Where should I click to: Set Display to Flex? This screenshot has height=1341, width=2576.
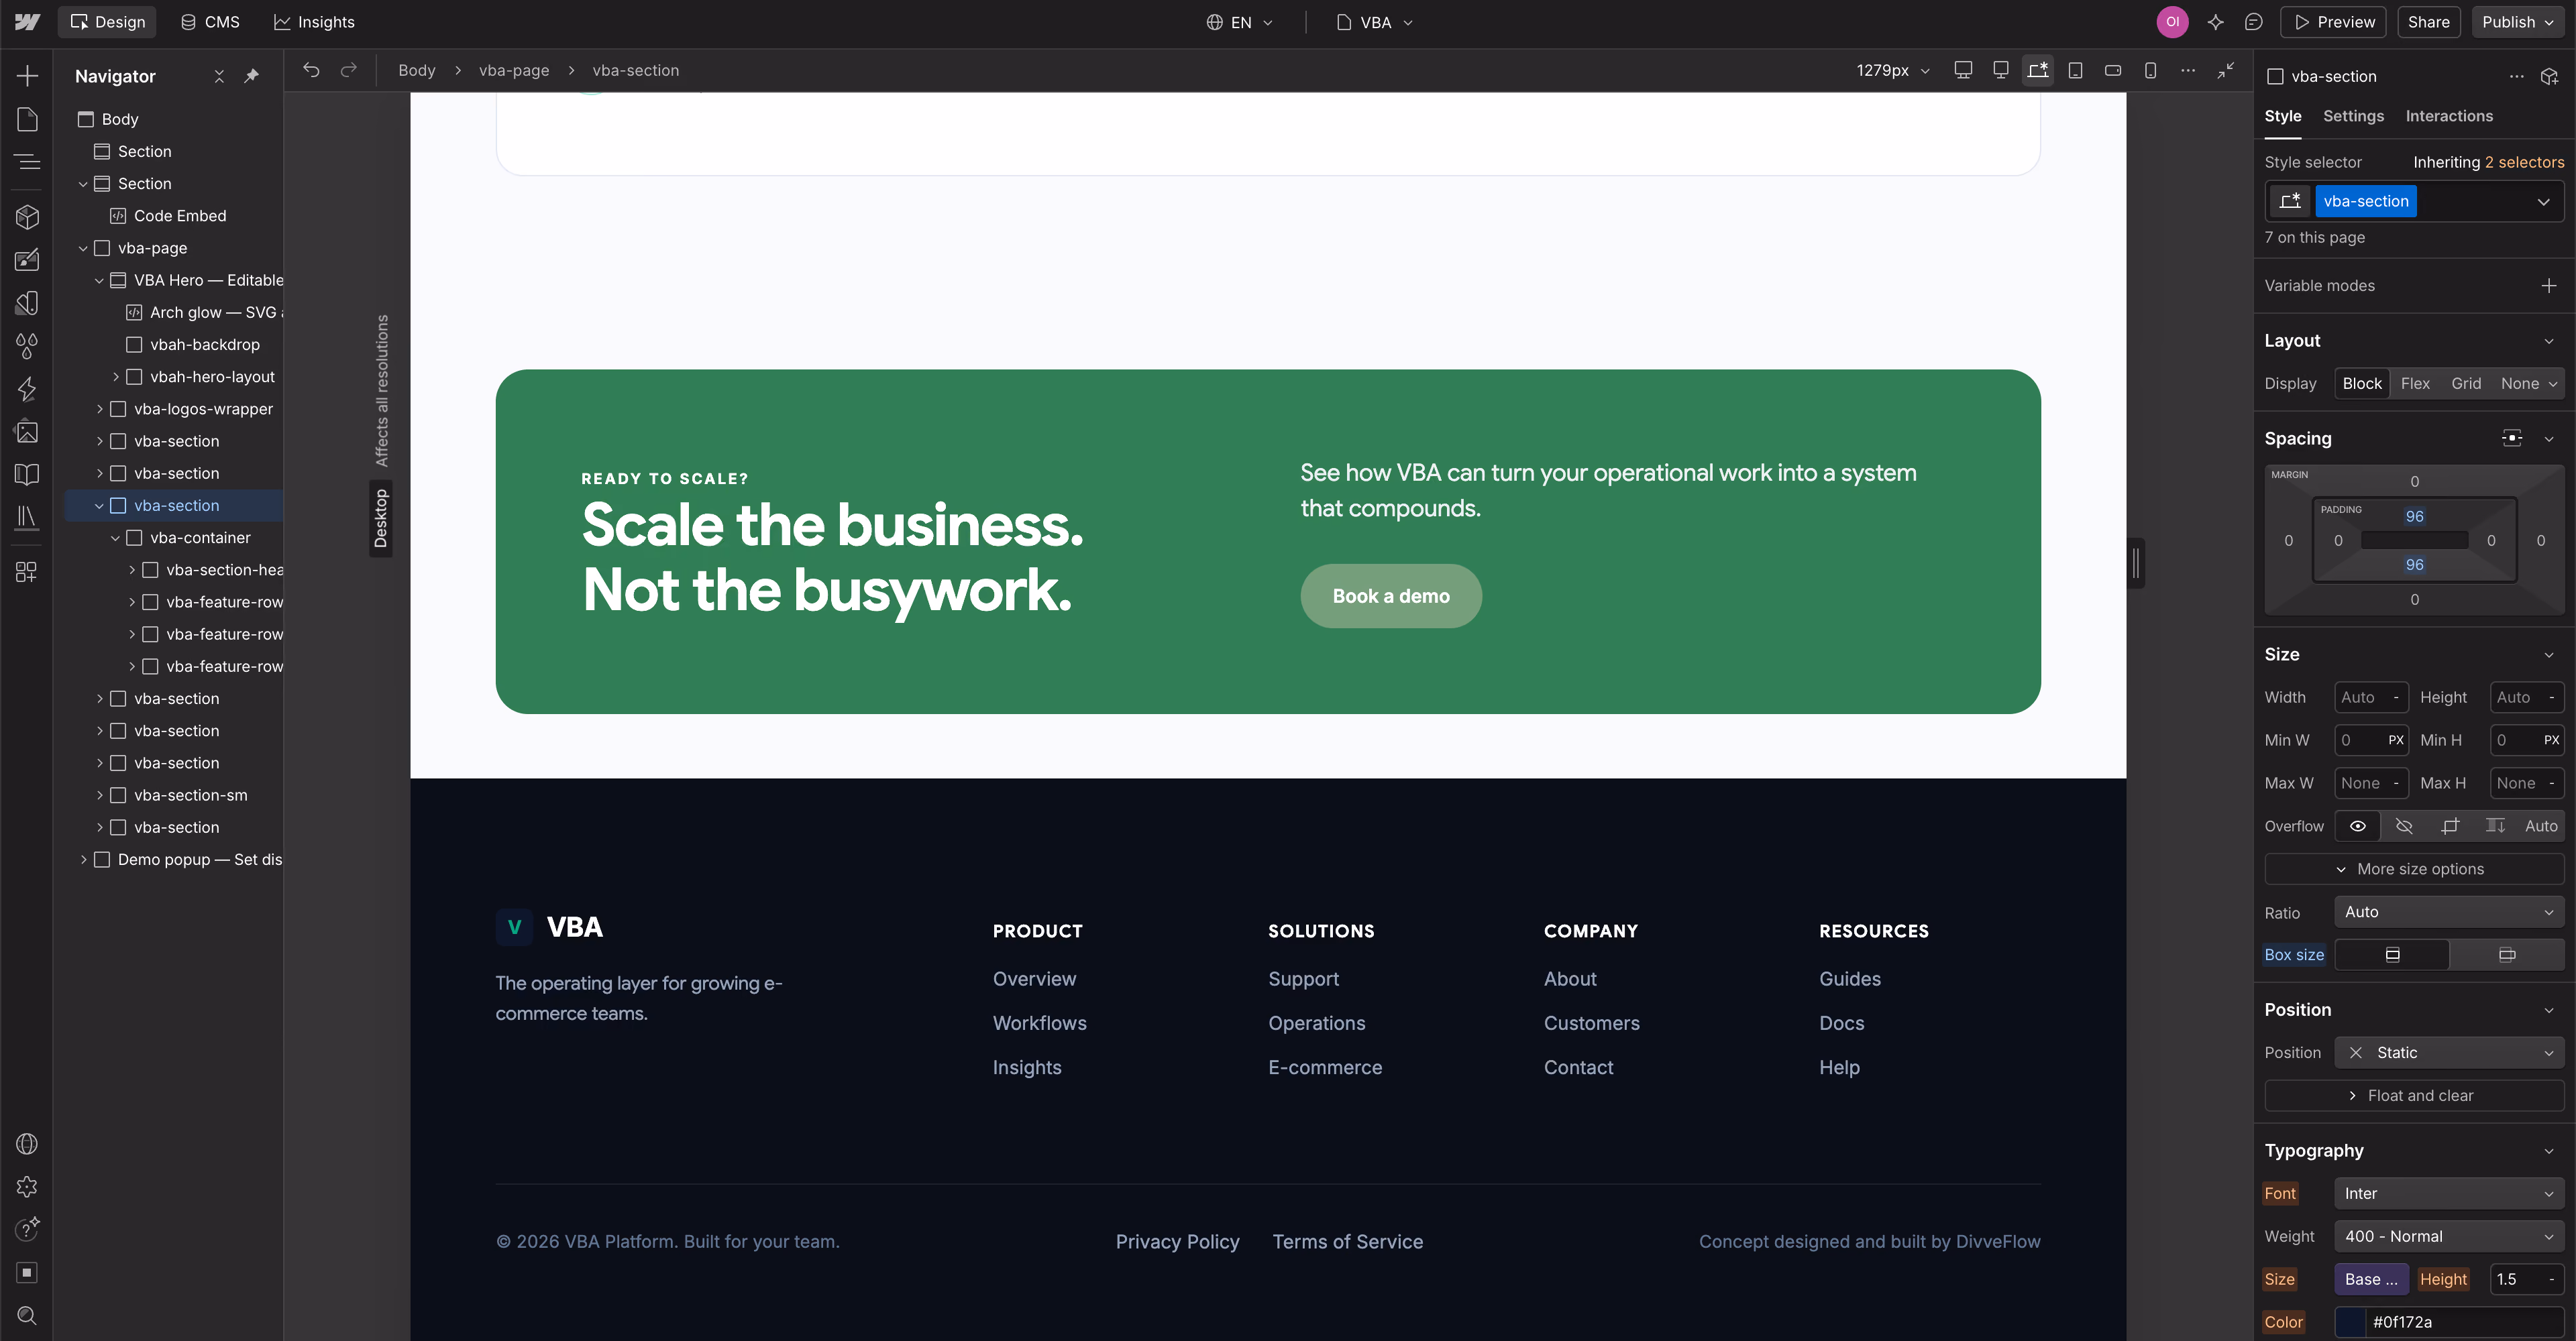click(x=2415, y=384)
